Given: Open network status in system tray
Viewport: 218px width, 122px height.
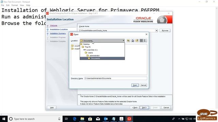Looking at the screenshot, I should [x=187, y=119].
